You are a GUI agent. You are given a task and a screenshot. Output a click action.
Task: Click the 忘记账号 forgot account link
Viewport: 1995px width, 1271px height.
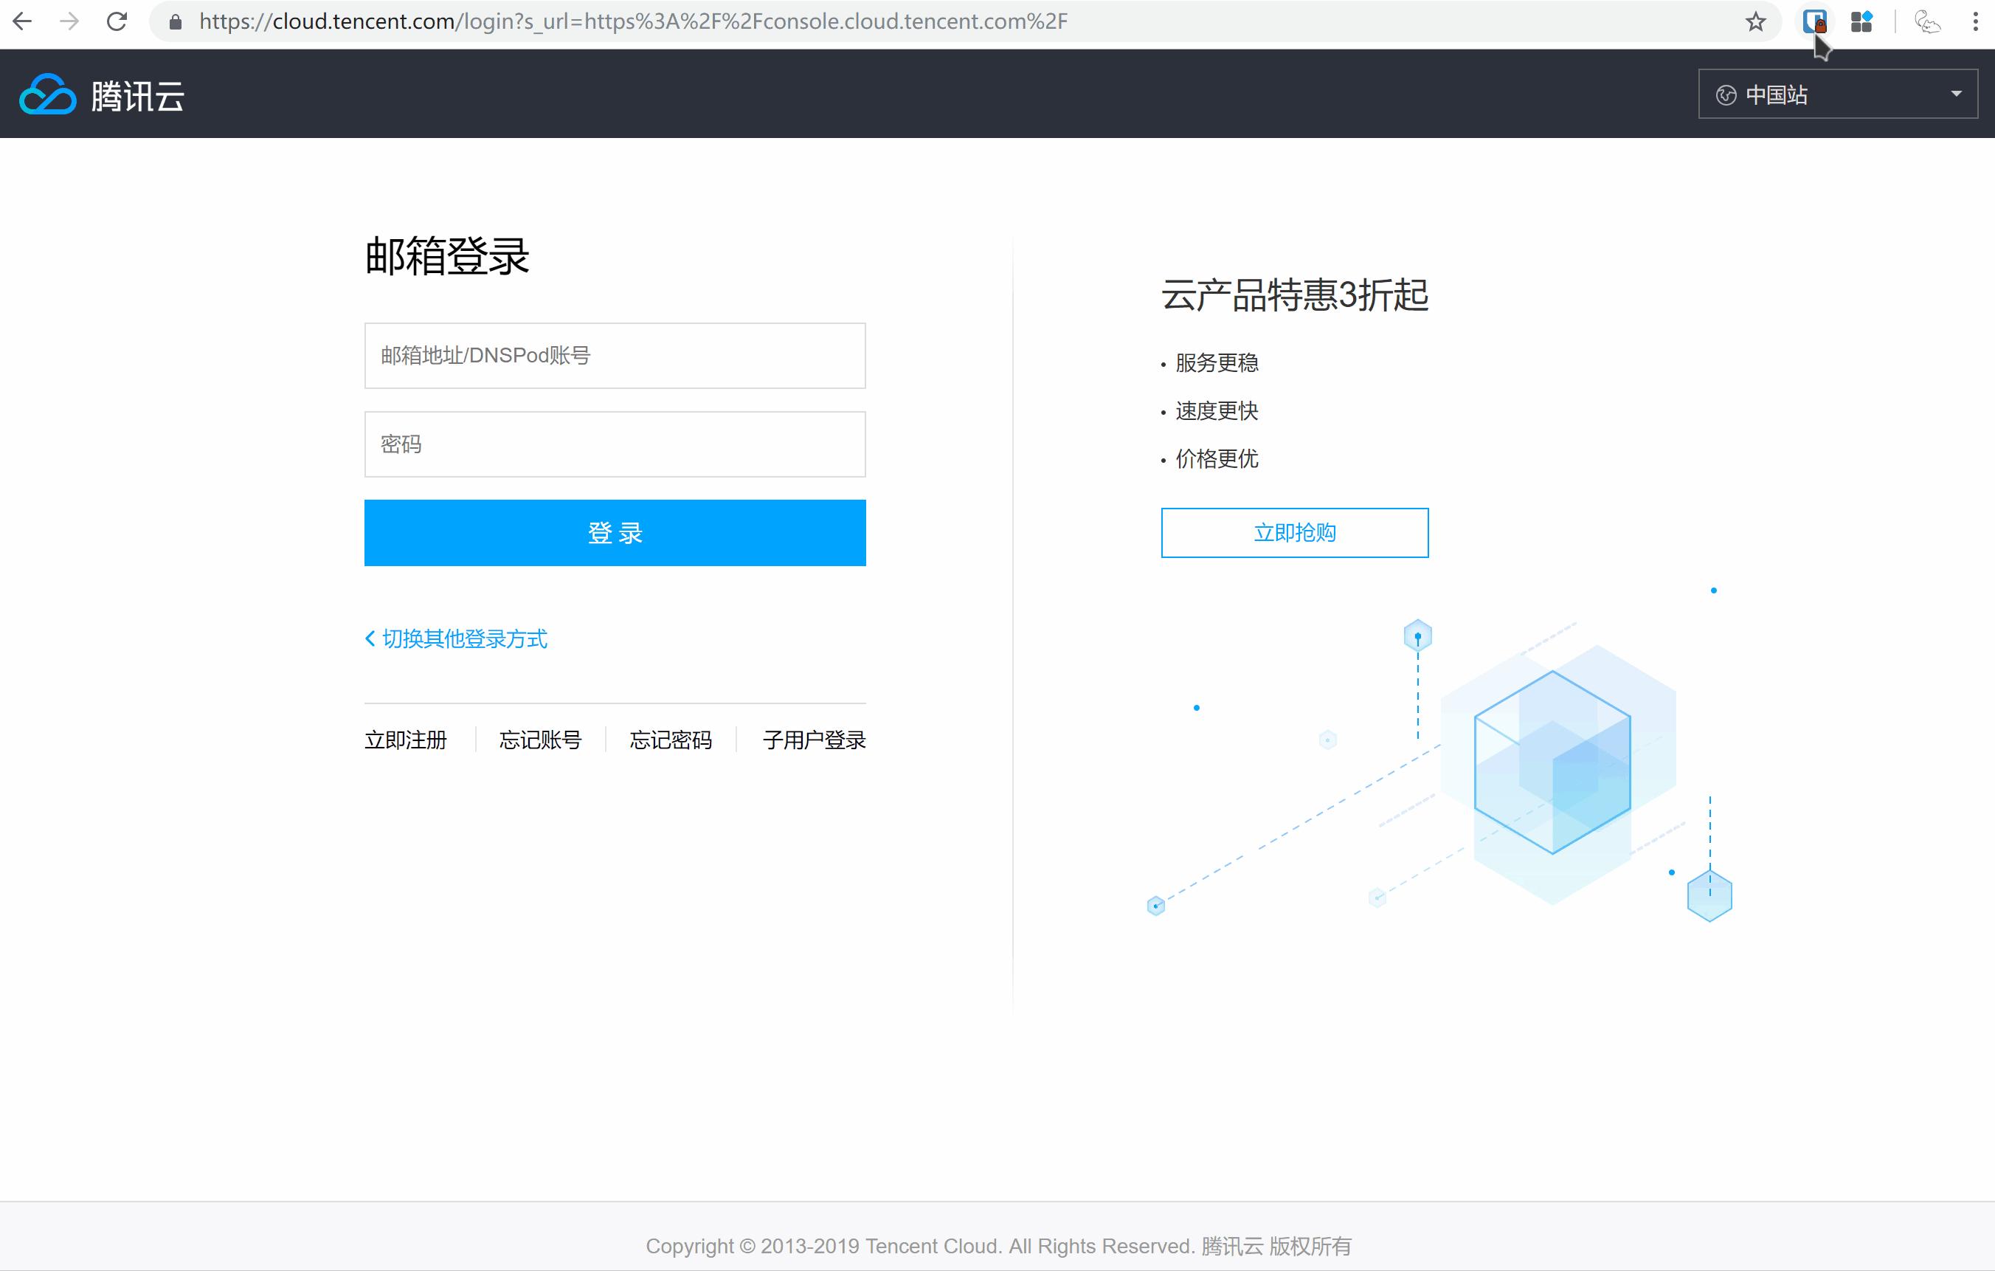tap(541, 740)
